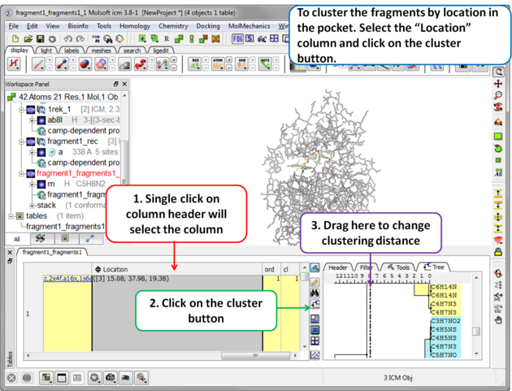
Task: Toggle display checkbox for molecule m
Action: [41, 185]
